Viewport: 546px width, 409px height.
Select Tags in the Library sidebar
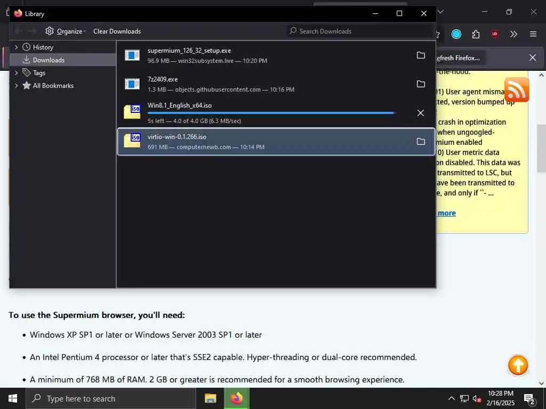tap(39, 72)
